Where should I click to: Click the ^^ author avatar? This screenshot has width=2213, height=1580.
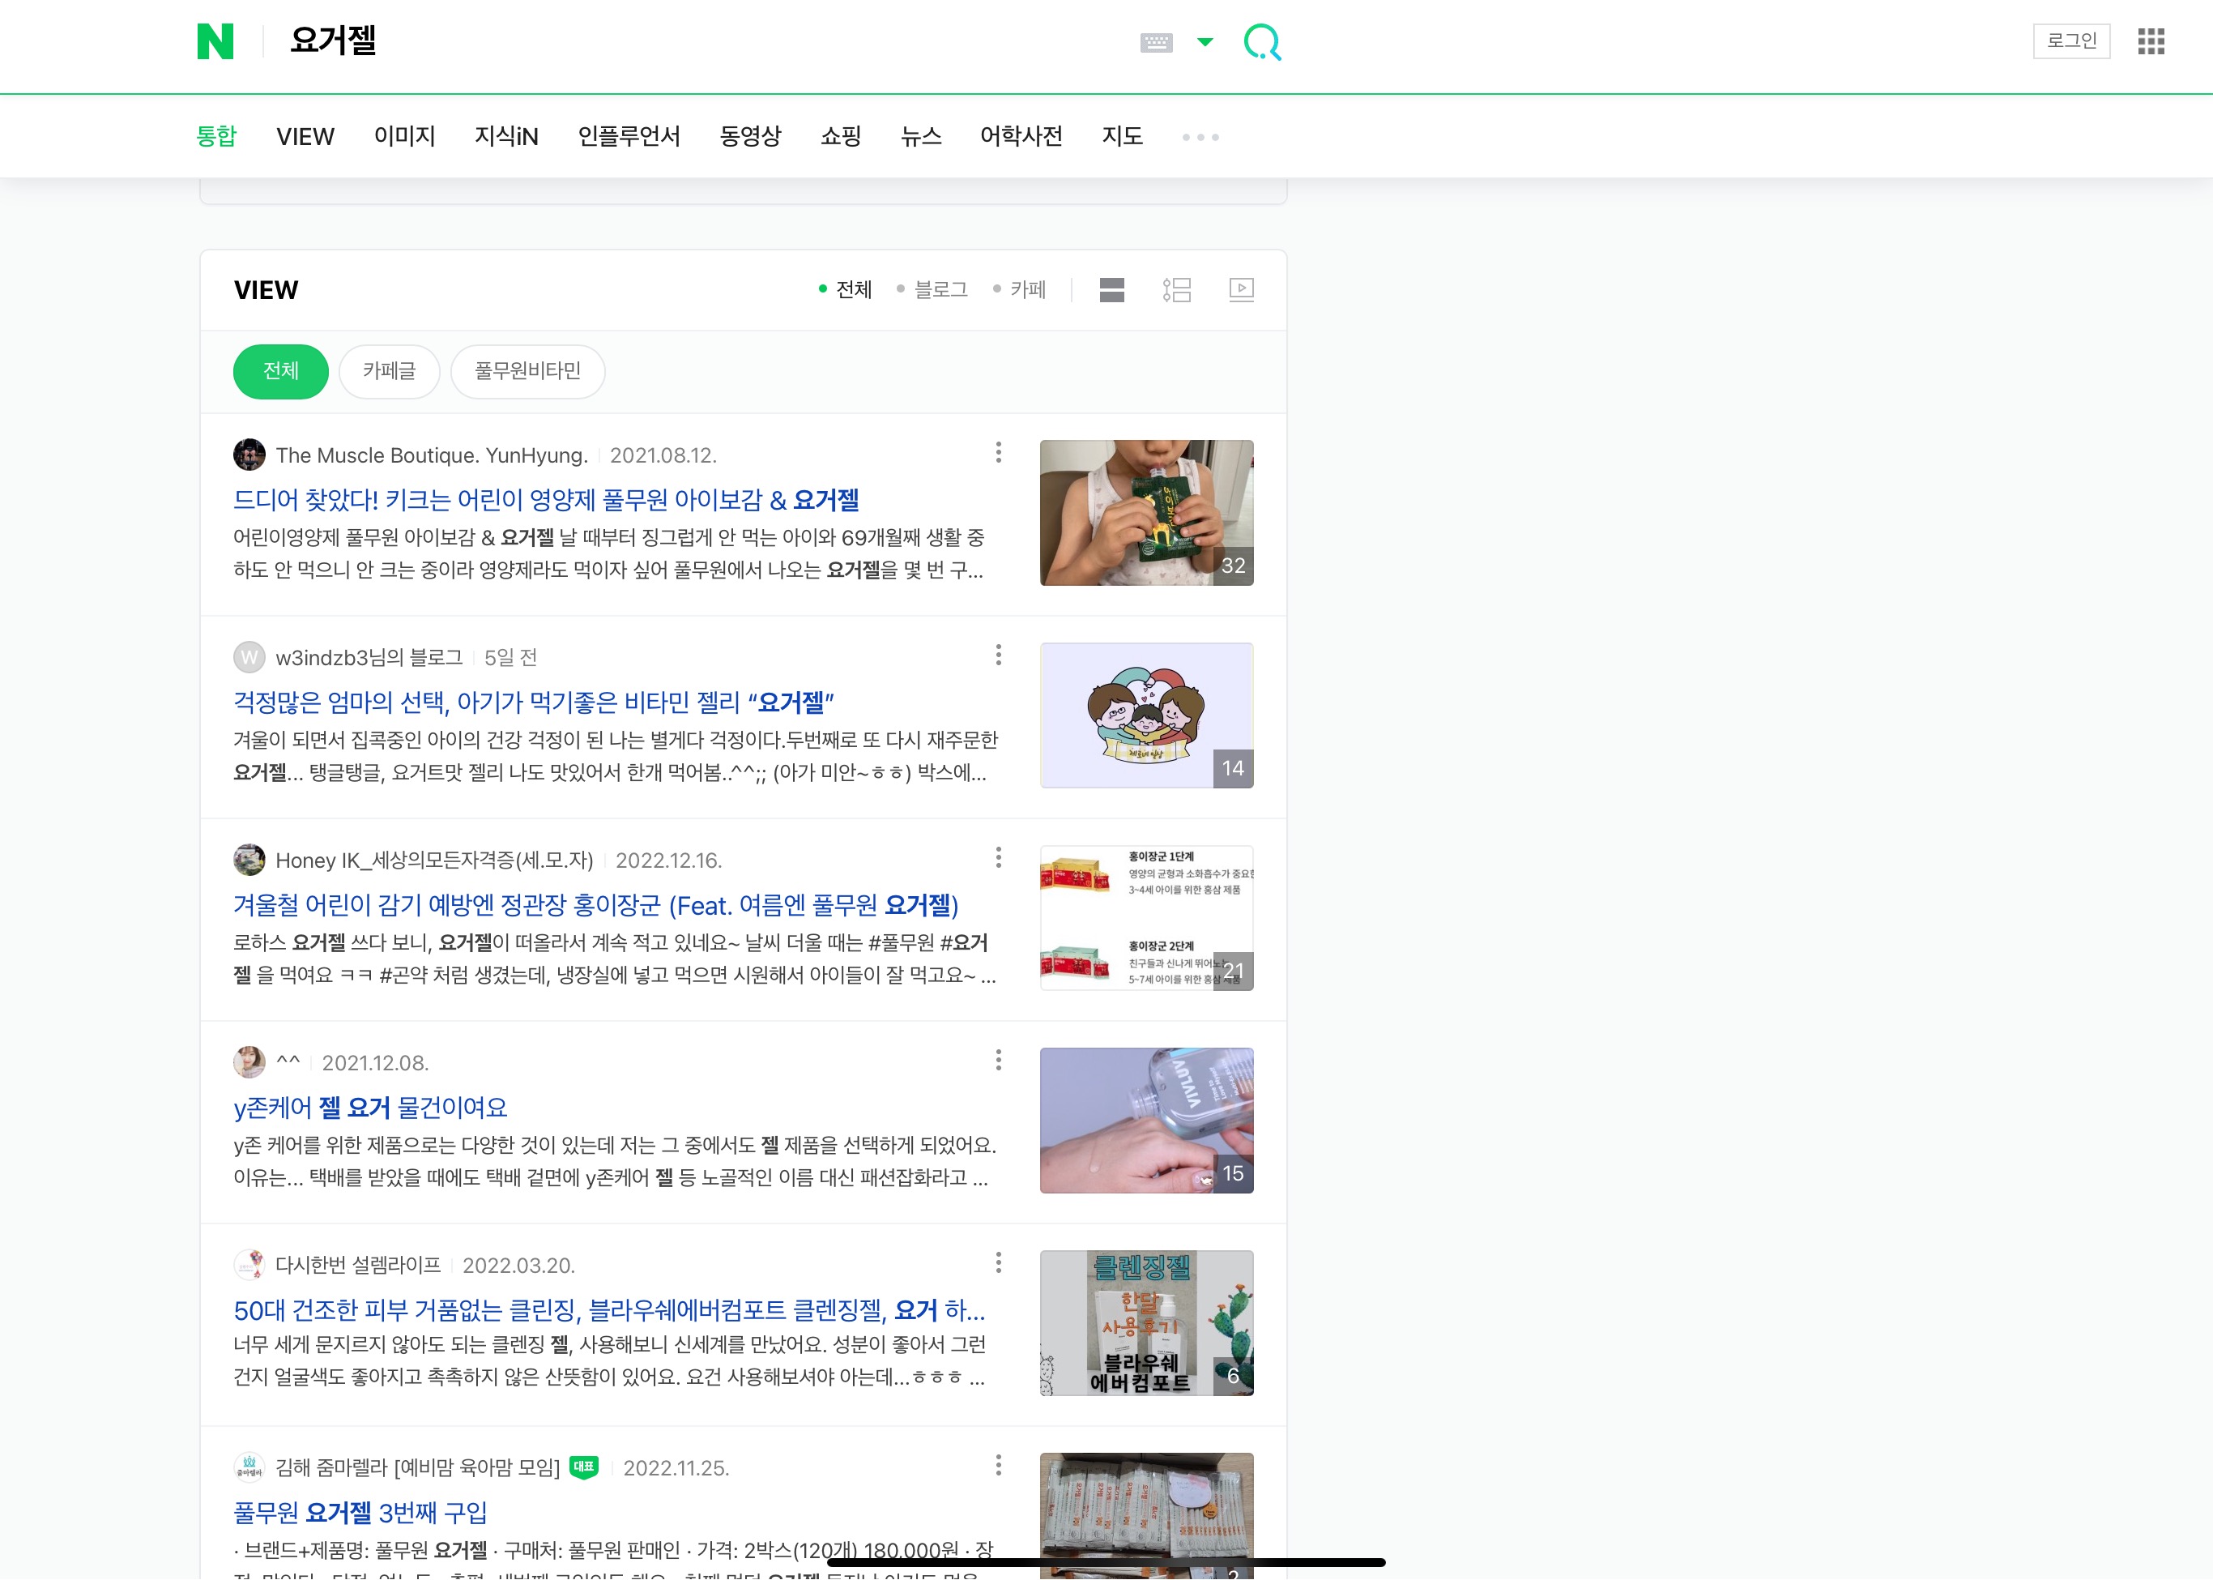pyautogui.click(x=249, y=1062)
